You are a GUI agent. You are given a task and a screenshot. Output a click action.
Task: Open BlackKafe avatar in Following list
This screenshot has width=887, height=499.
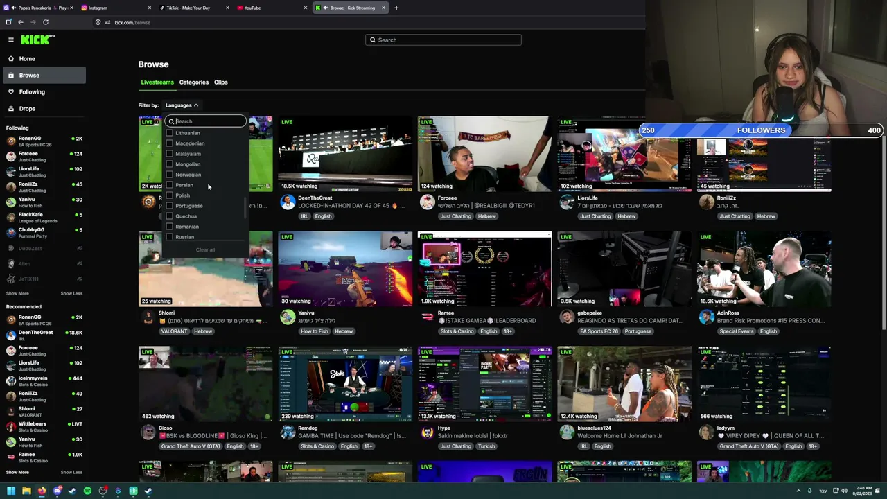click(x=11, y=218)
